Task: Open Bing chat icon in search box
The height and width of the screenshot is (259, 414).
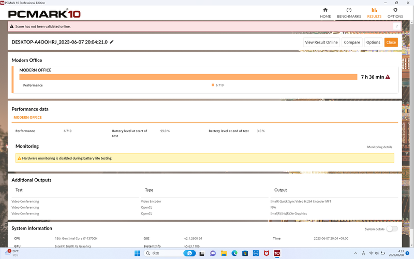Action: (x=189, y=253)
